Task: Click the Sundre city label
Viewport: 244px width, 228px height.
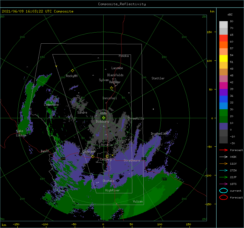Action: tap(82, 113)
